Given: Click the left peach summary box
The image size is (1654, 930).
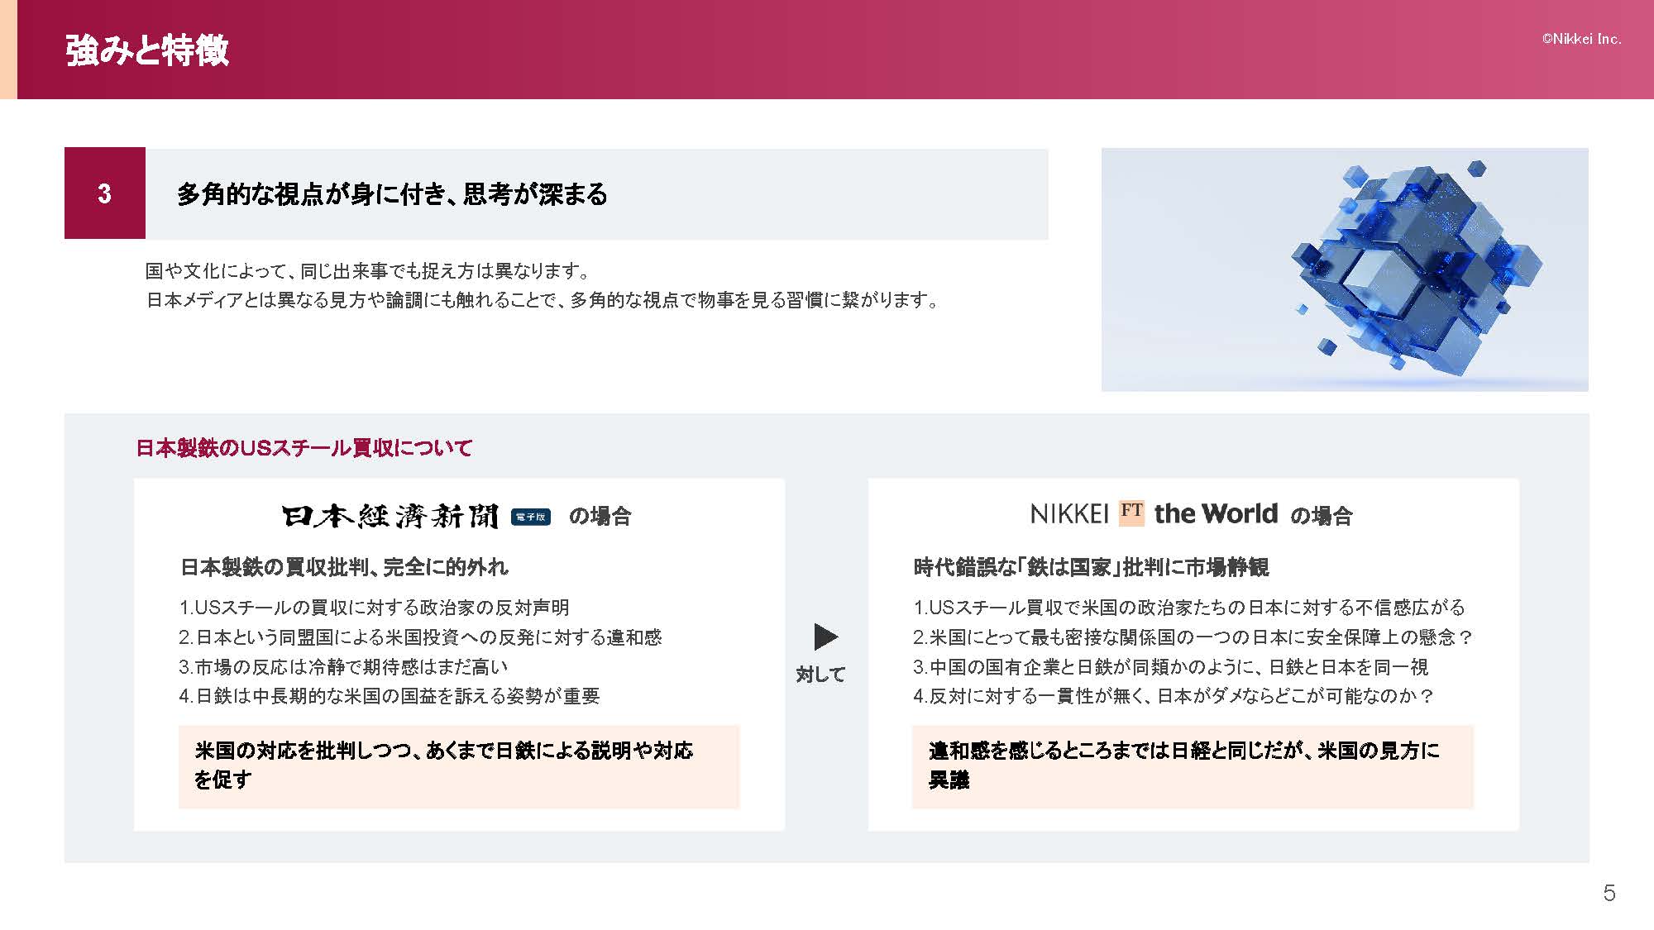Looking at the screenshot, I should point(459,765).
